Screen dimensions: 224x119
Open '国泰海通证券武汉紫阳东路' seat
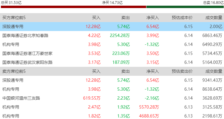point(27,62)
